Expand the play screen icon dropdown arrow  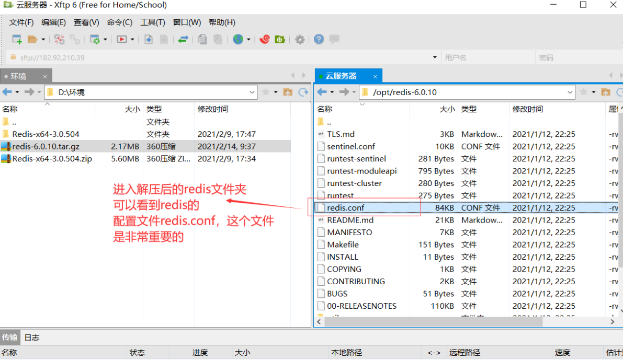coord(132,39)
